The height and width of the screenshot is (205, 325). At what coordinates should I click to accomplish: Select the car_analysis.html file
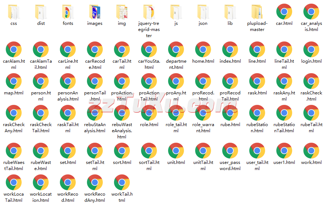point(311,12)
